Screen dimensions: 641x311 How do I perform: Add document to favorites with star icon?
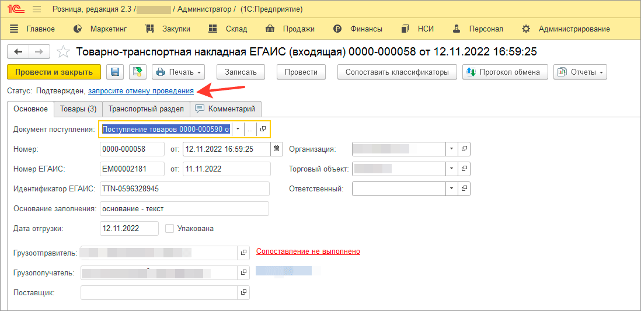click(x=63, y=51)
